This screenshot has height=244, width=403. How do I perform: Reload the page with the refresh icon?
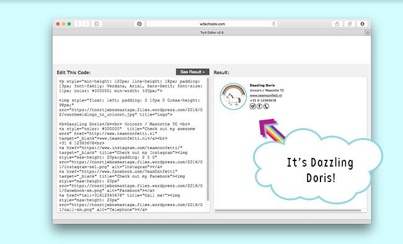pyautogui.click(x=273, y=24)
